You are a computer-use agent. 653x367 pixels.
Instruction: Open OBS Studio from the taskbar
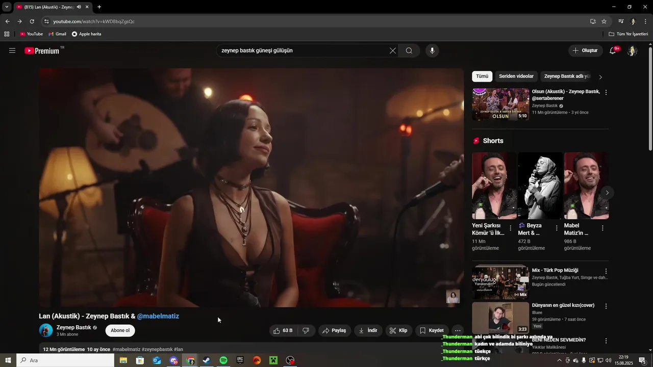pyautogui.click(x=290, y=360)
